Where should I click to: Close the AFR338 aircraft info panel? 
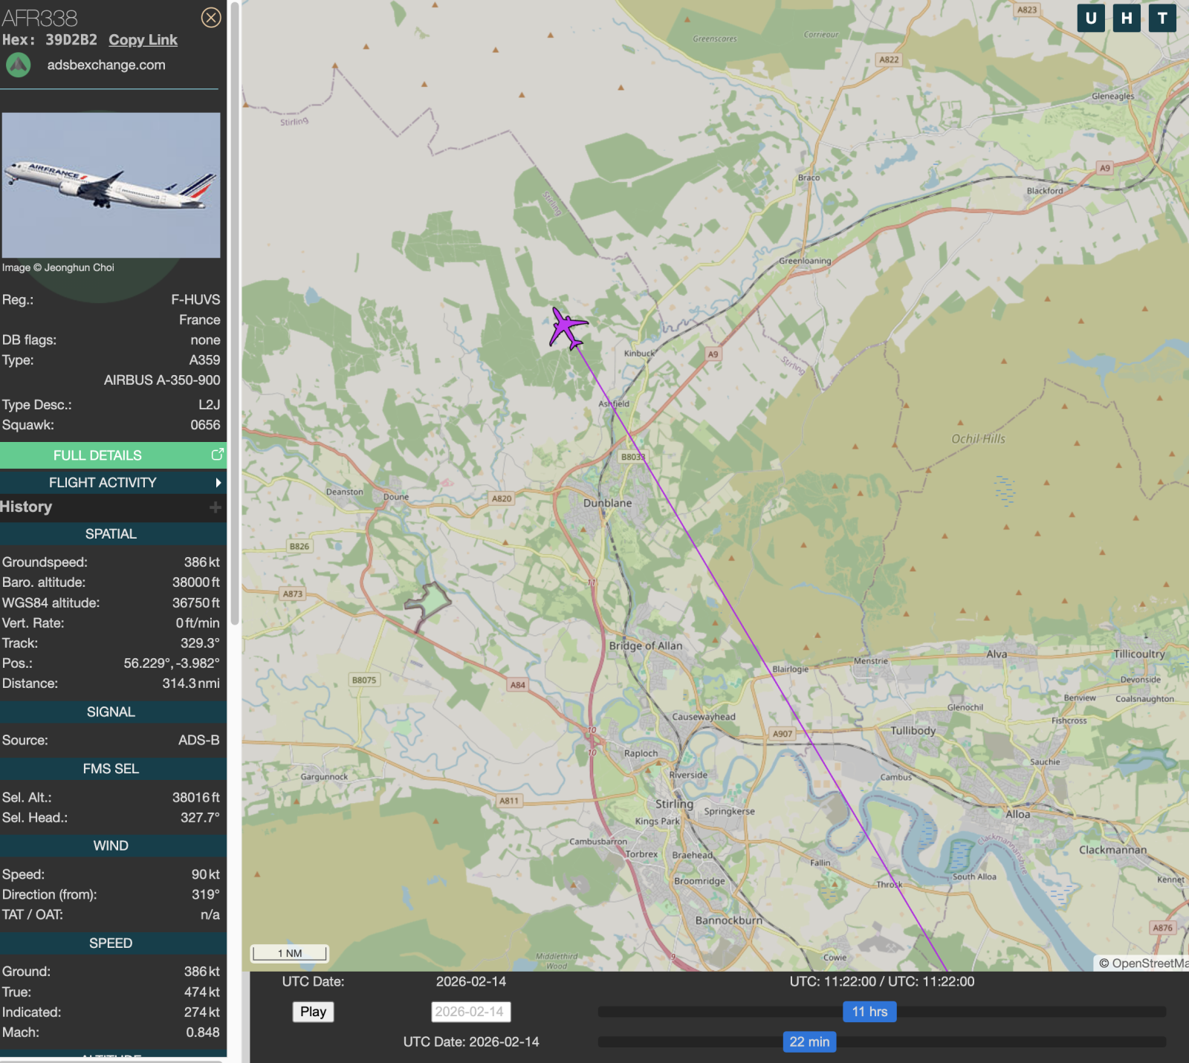point(211,17)
